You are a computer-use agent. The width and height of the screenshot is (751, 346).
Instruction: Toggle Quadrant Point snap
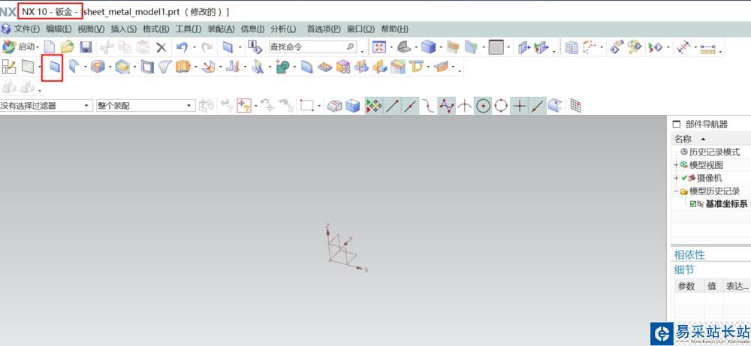(501, 105)
